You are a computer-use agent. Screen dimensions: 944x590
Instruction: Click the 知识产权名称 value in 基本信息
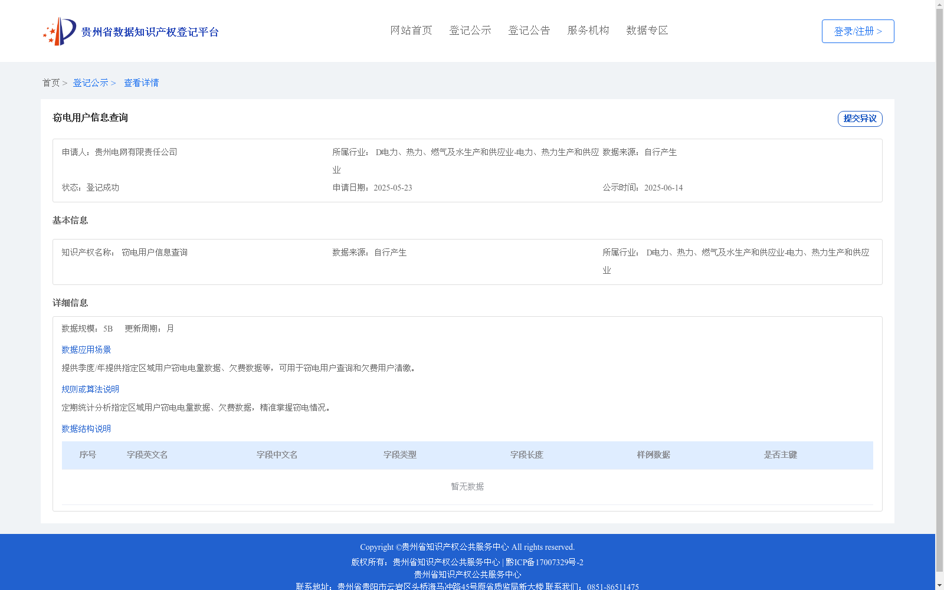[x=155, y=253]
